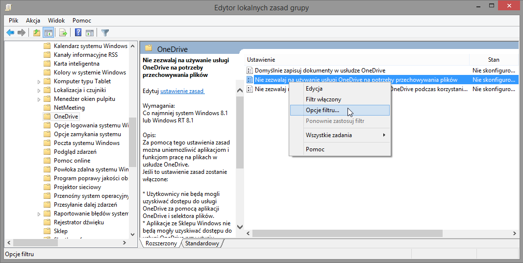Sort by the Stan column header
The height and width of the screenshot is (263, 523).
click(x=494, y=60)
